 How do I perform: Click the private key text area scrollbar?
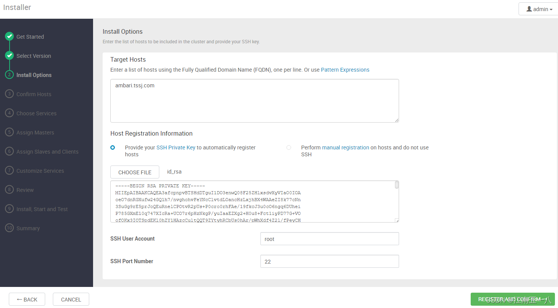(397, 185)
